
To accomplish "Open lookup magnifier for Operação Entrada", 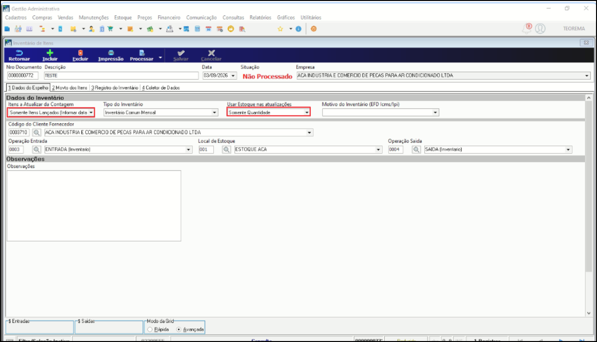I will [36, 150].
